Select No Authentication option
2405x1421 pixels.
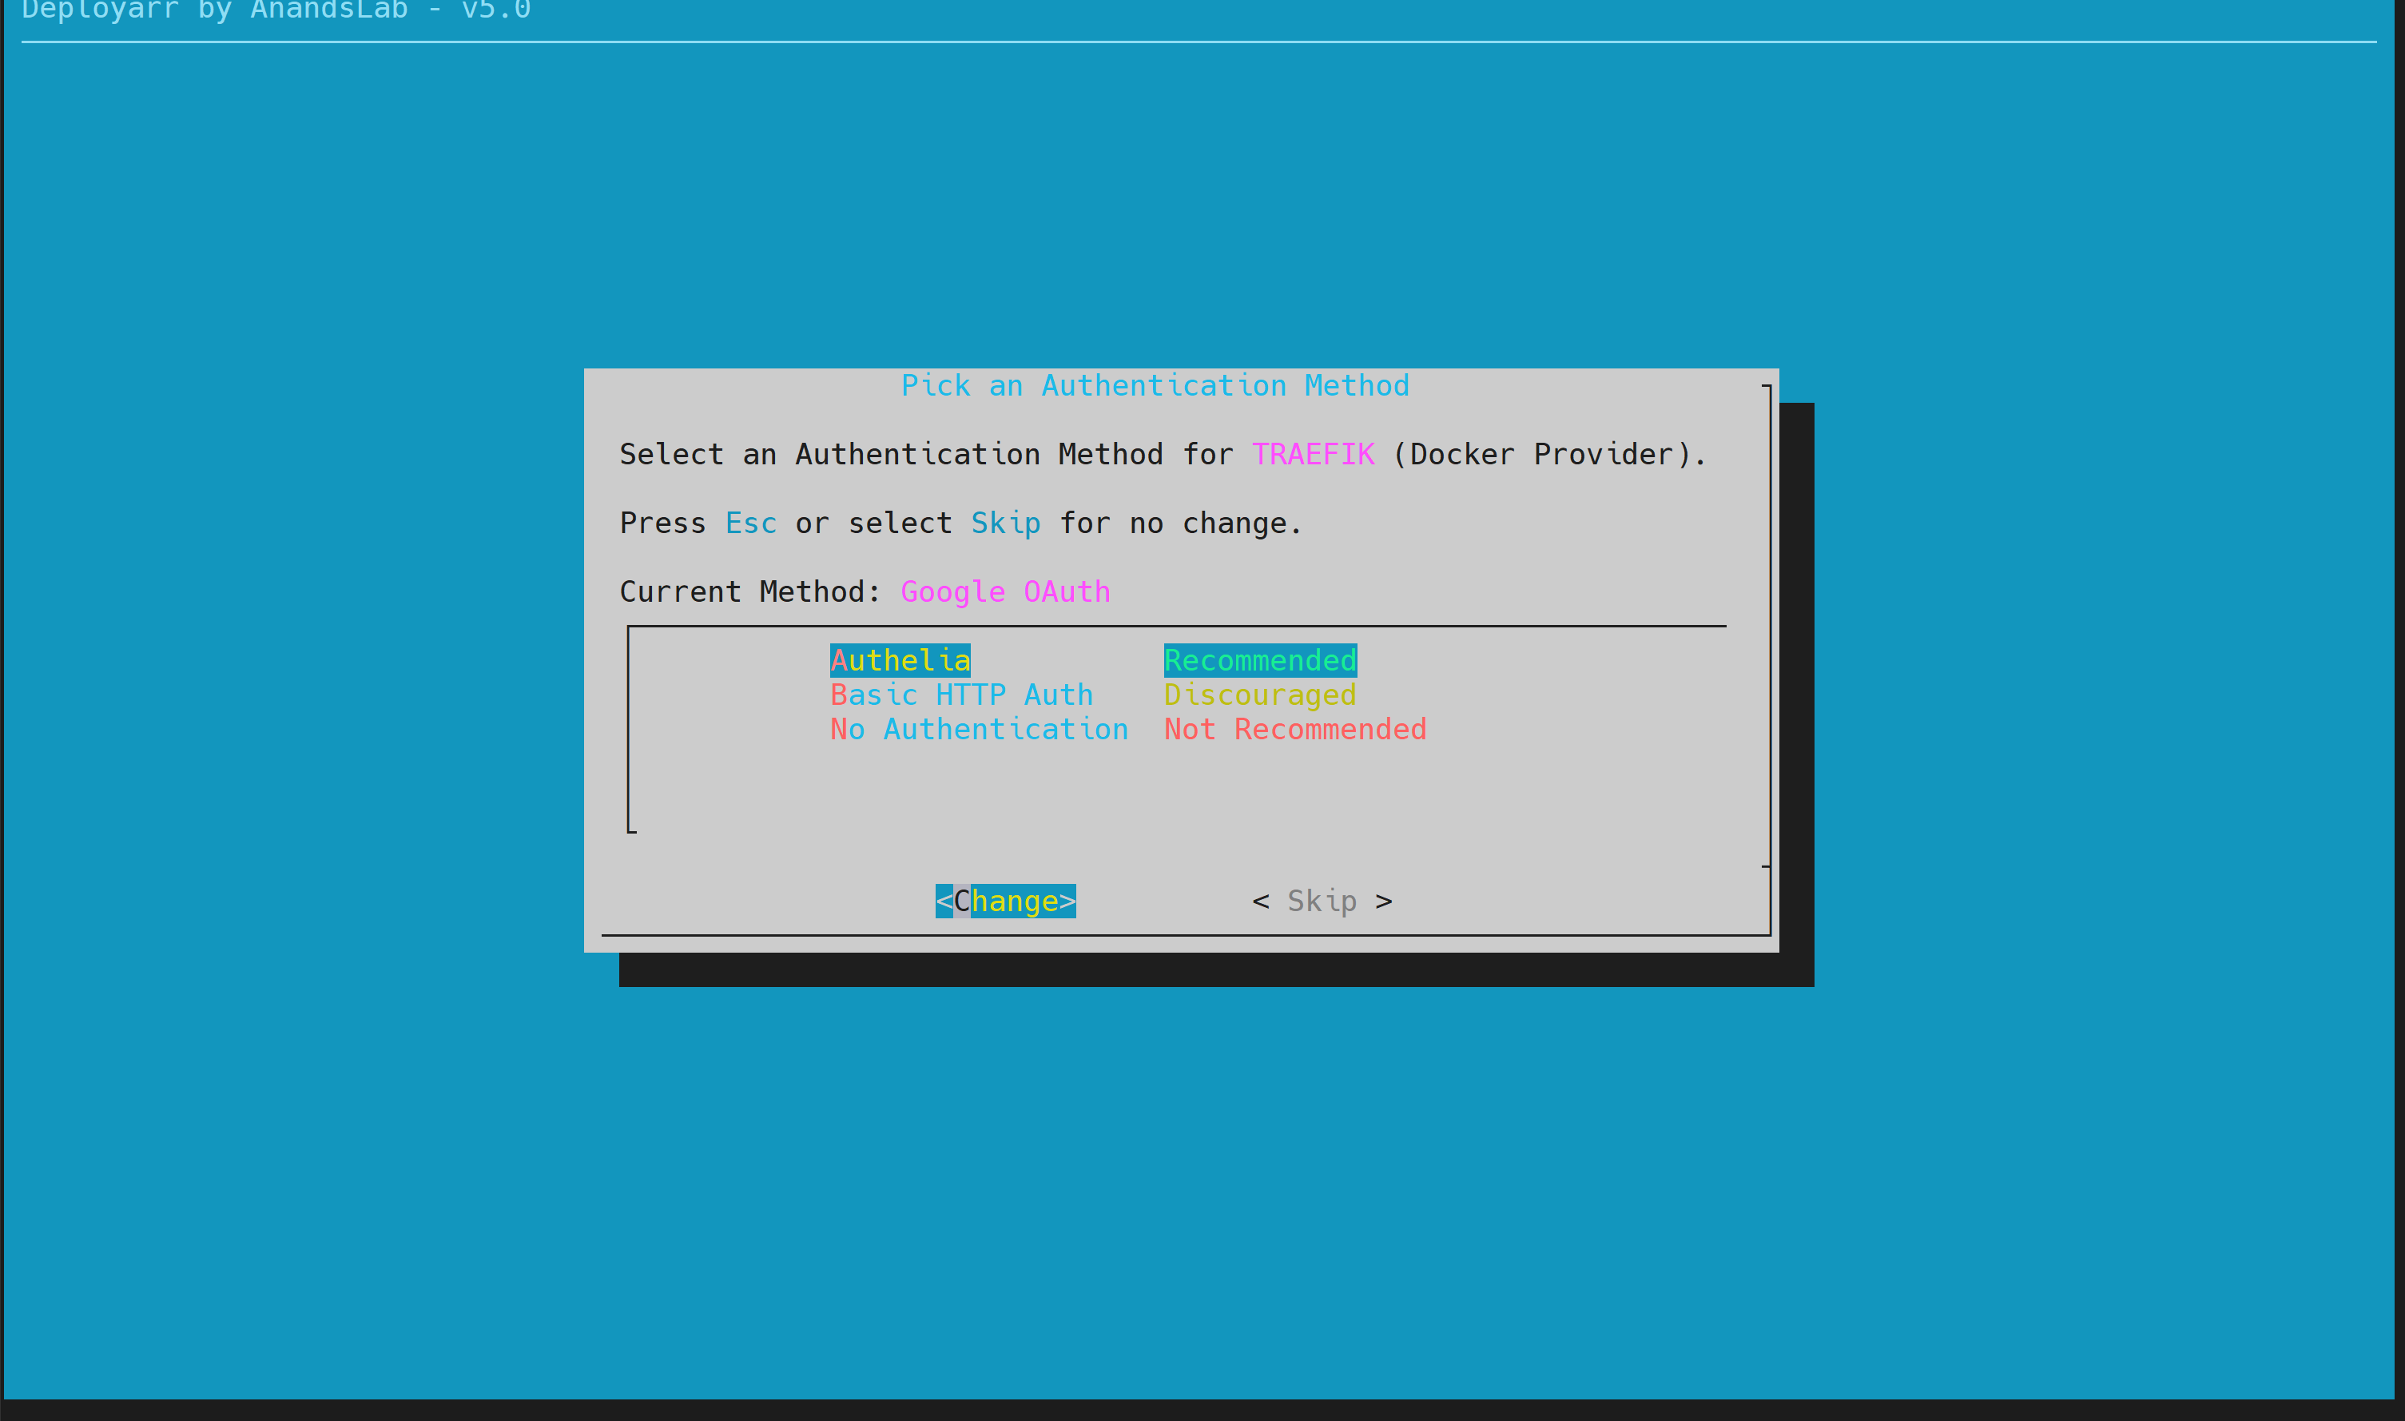[x=977, y=729]
